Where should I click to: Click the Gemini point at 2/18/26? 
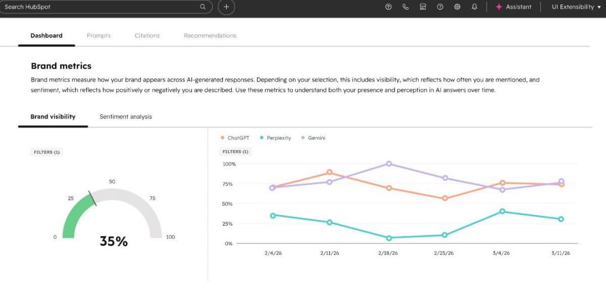[389, 164]
